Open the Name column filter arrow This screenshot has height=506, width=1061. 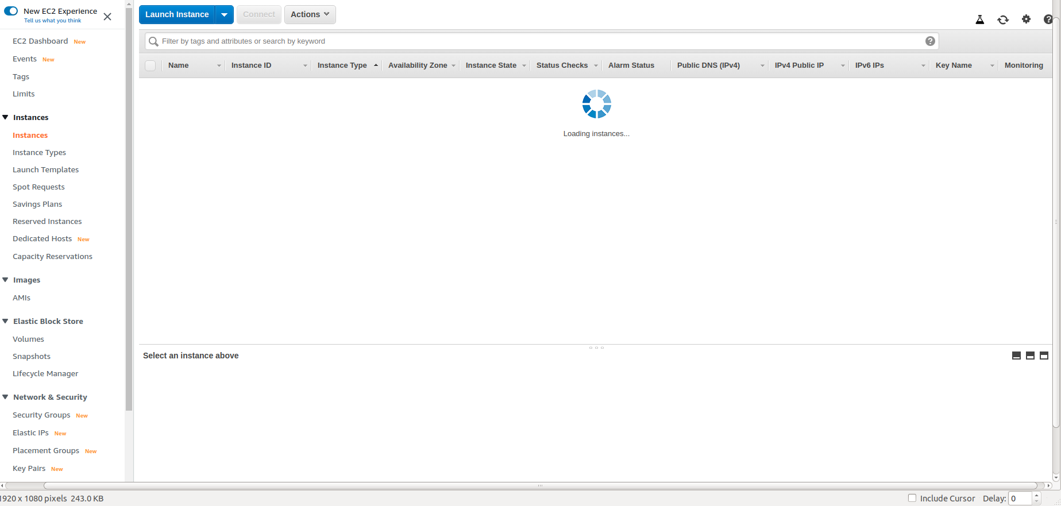tap(219, 66)
